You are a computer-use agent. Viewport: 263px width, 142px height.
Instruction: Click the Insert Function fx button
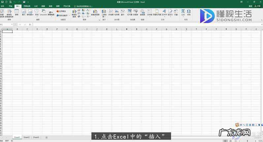(x=30, y=25)
